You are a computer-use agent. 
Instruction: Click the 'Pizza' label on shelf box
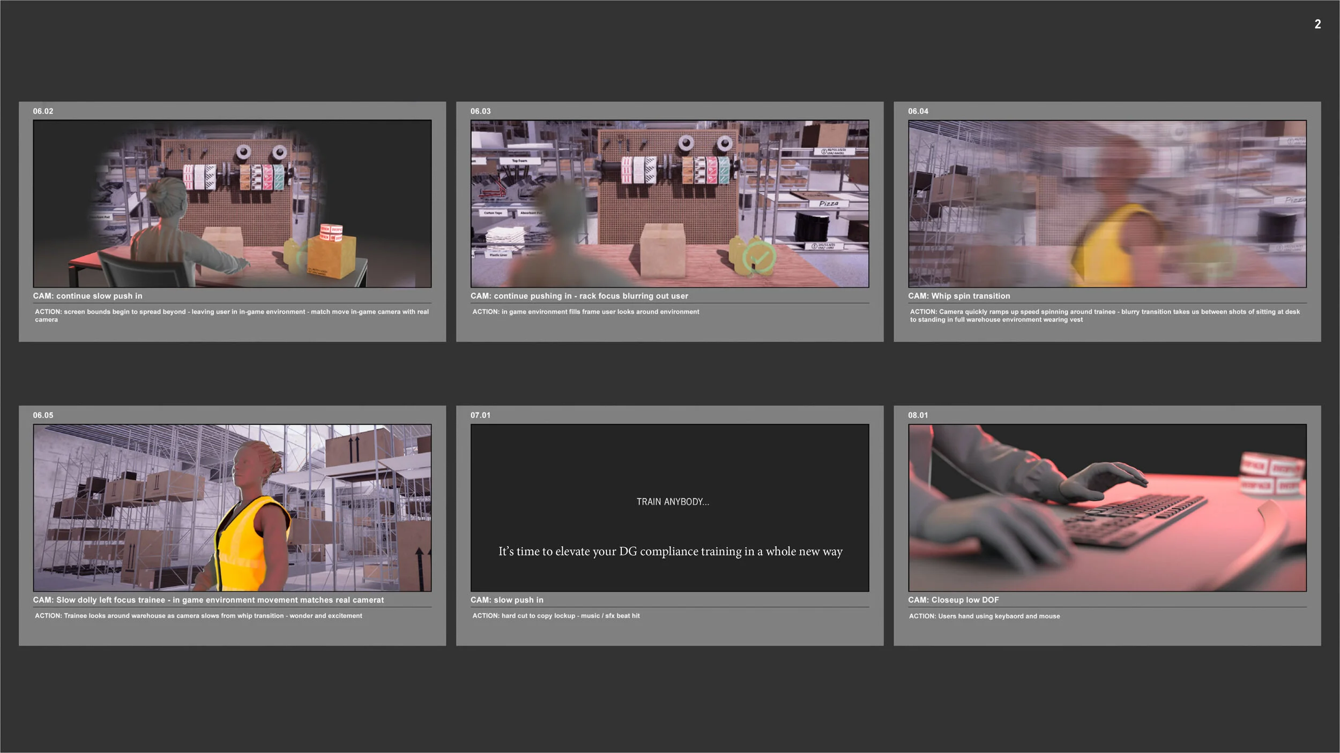click(828, 204)
